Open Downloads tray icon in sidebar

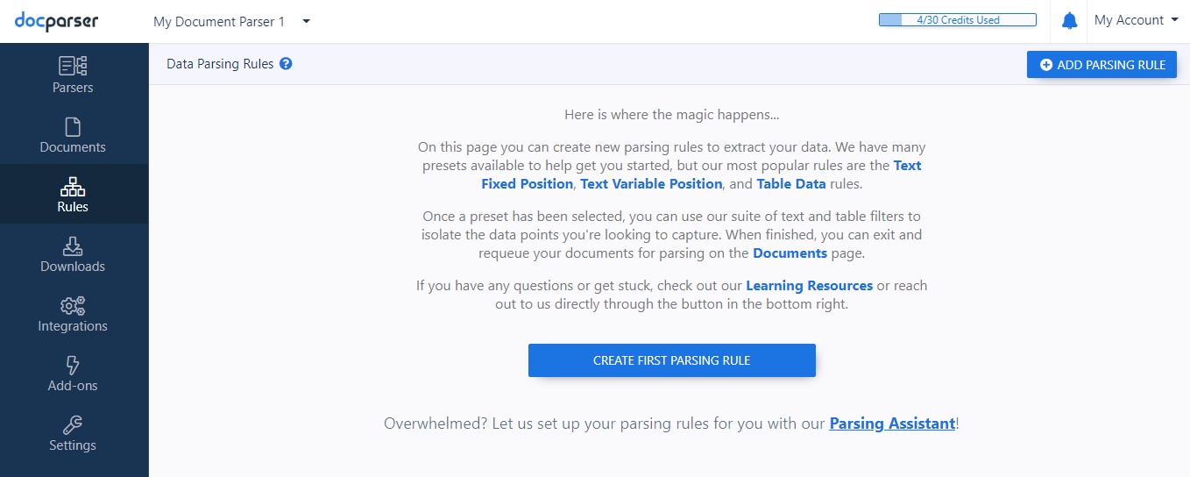73,246
